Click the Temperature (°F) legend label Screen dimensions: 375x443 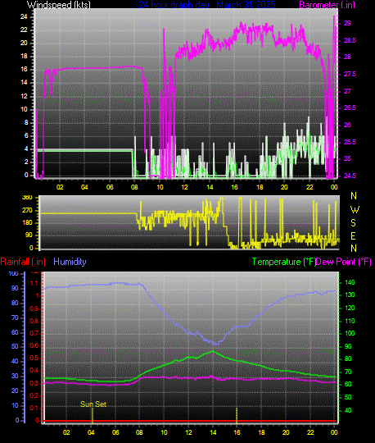(284, 262)
